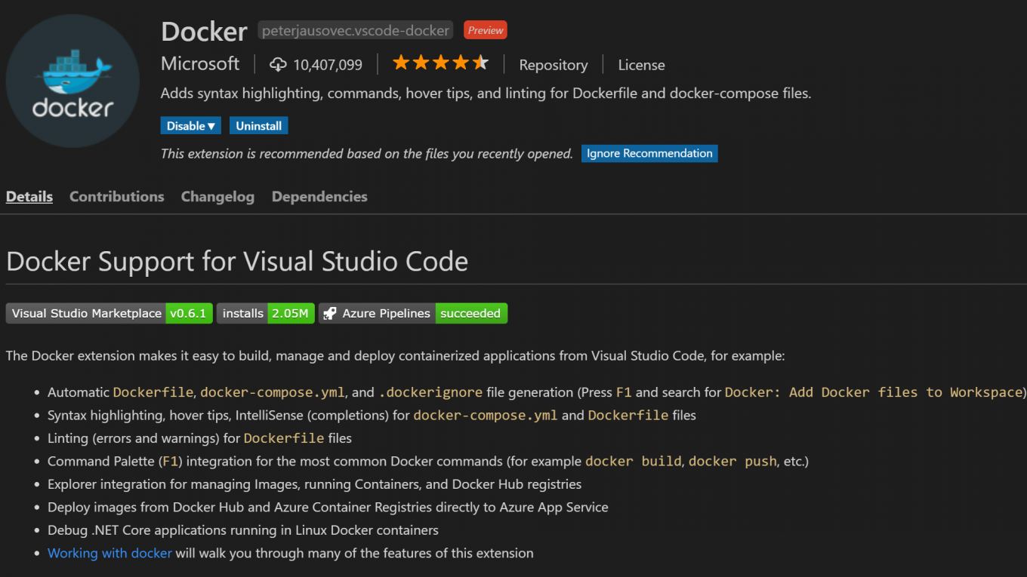Click the Azure Pipelines succeeded badge
This screenshot has width=1027, height=577.
tap(470, 313)
